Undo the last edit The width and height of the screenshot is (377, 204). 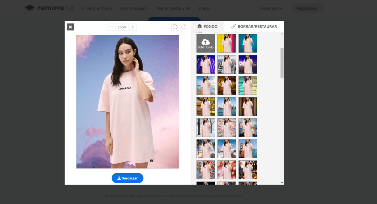click(175, 27)
